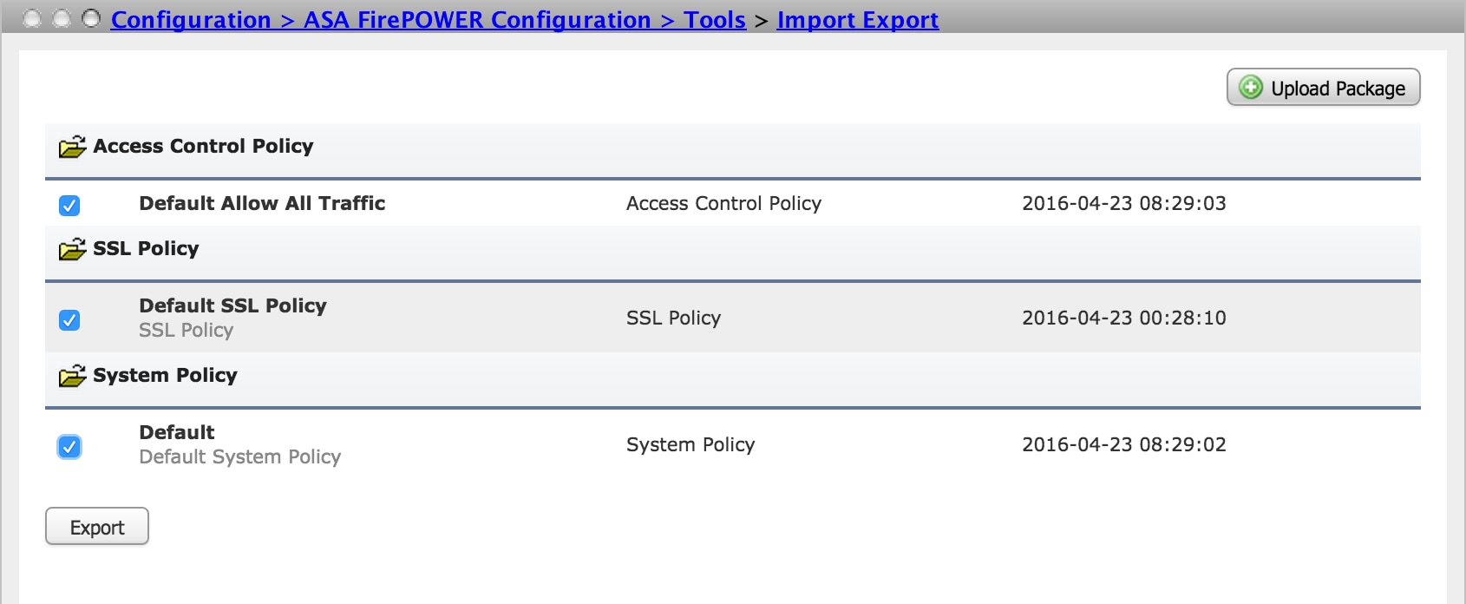Click the System Policy folder icon
Image resolution: width=1466 pixels, height=604 pixels.
click(x=73, y=376)
